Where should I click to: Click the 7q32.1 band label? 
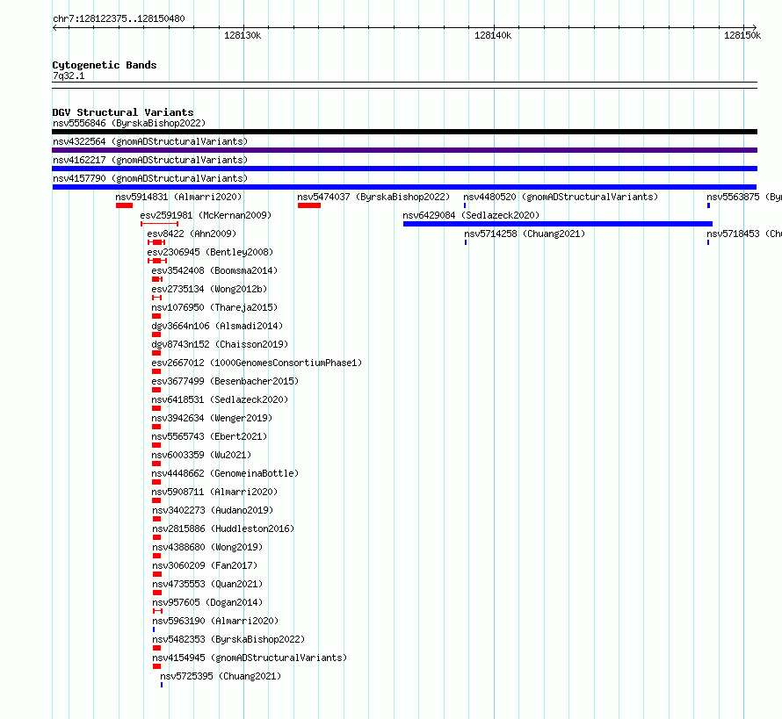pos(69,75)
